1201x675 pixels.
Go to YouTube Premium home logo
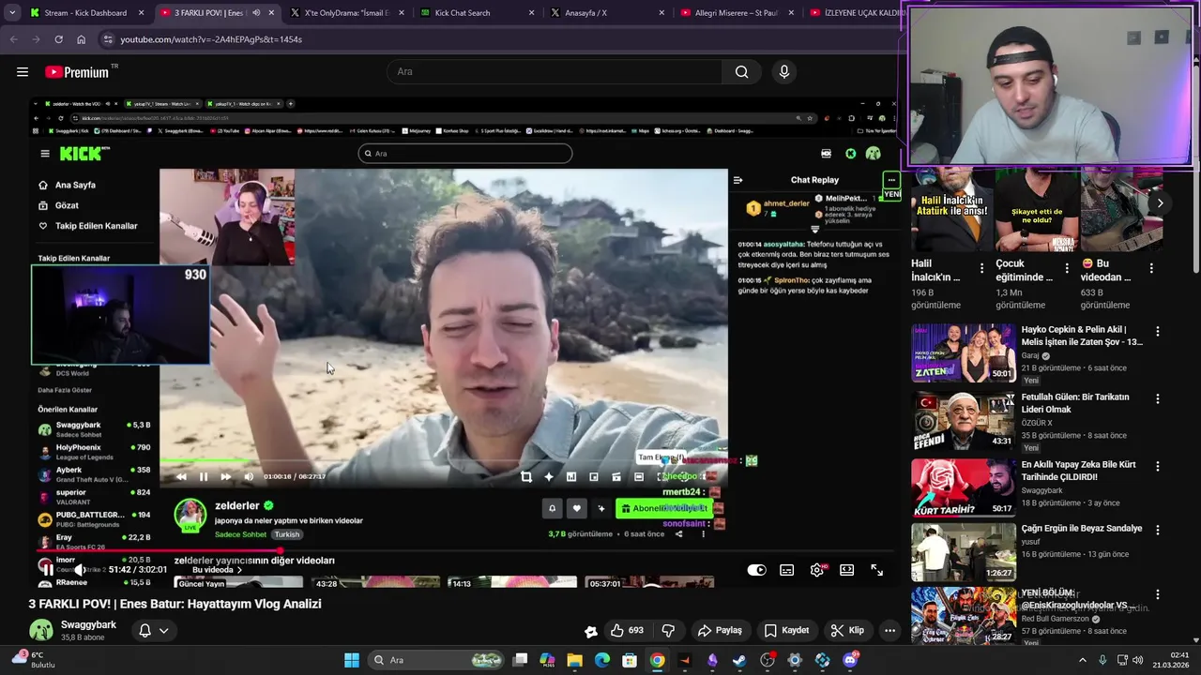coord(77,72)
